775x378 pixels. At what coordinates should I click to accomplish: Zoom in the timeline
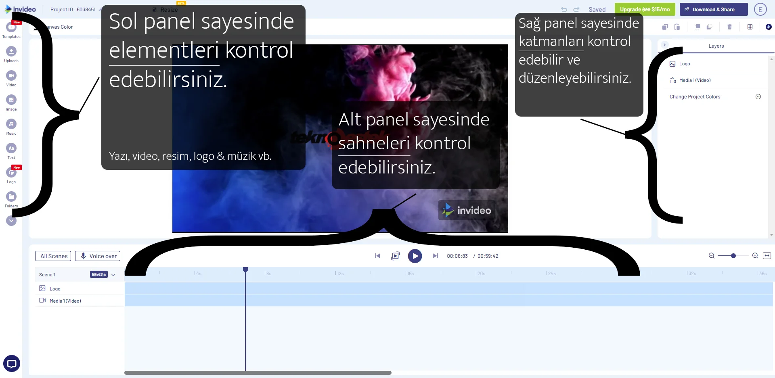click(x=755, y=256)
